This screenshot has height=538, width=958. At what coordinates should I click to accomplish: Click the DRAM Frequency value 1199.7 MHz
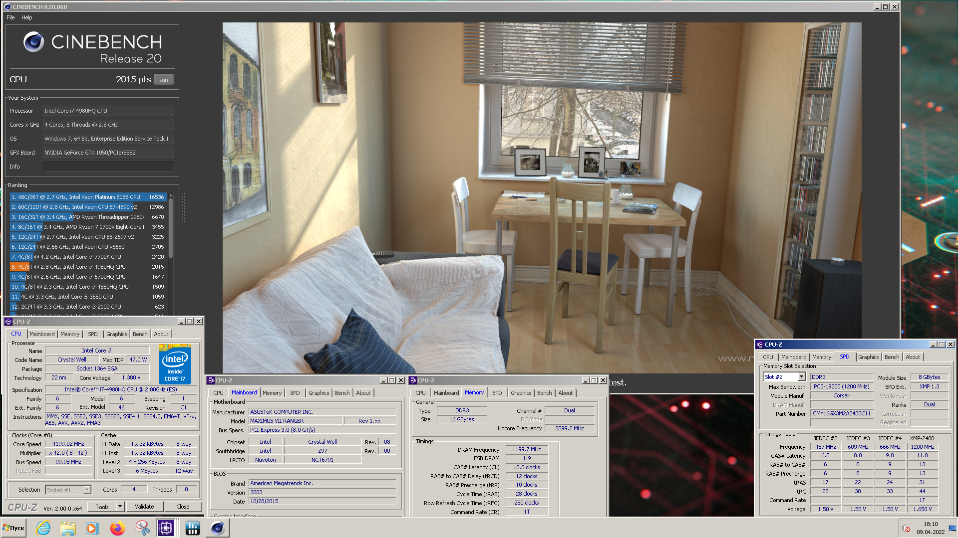point(527,449)
